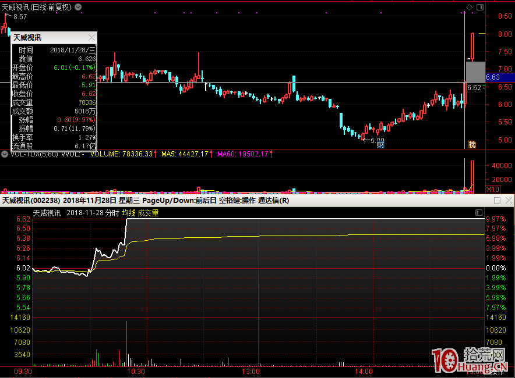The height and width of the screenshot is (378, 515).
Task: Open the dropdown beside 天威视讯(日线.前复权)
Action: coord(78,7)
